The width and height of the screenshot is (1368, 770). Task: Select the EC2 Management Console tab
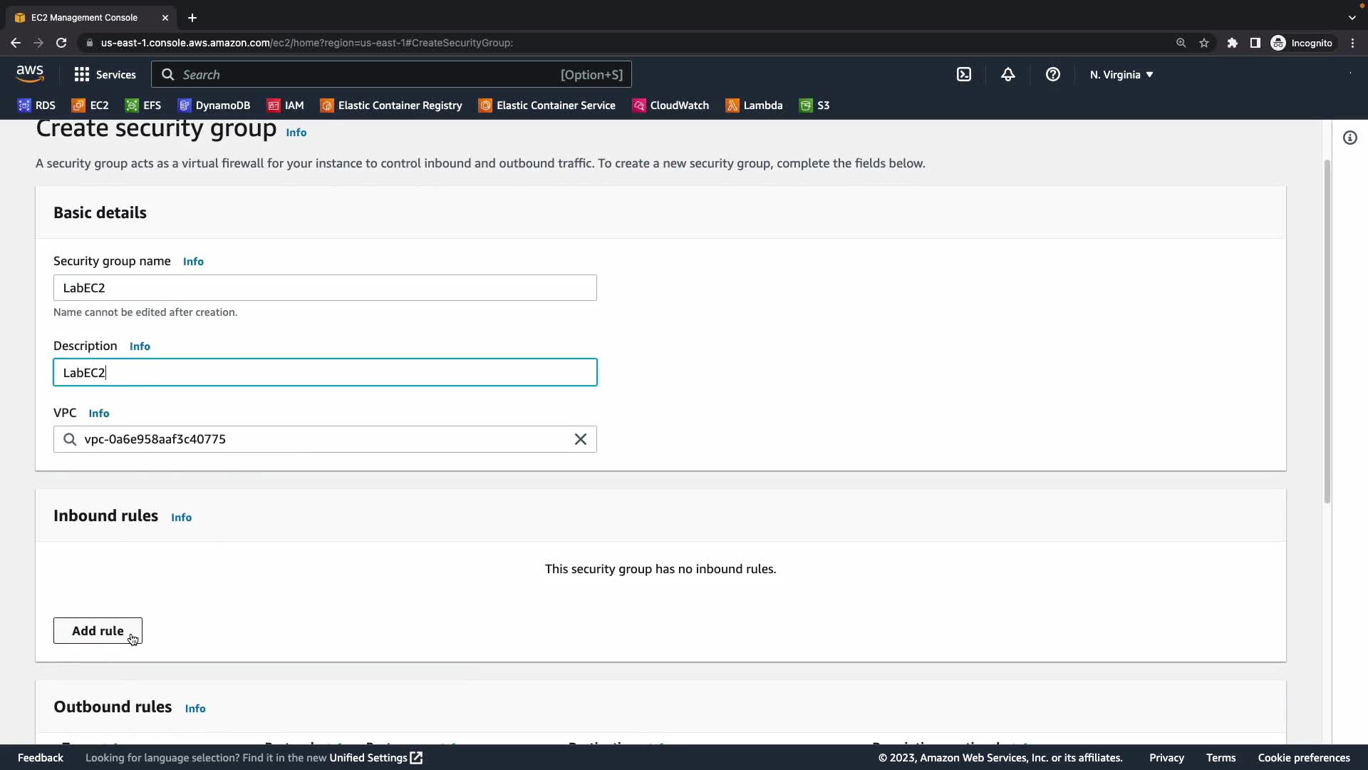click(84, 18)
